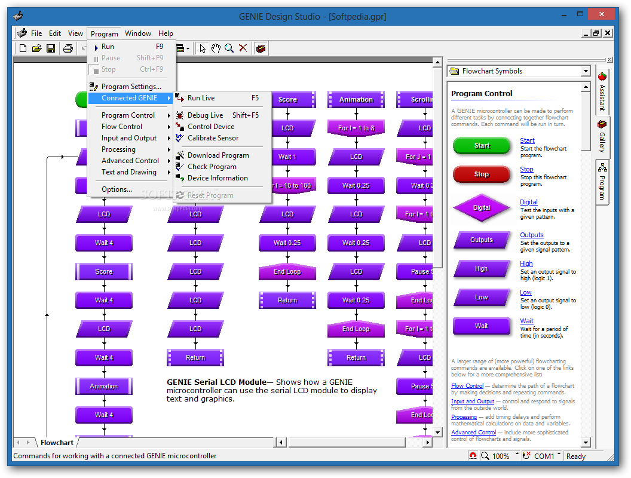
Task: Click the Run Live menu icon
Action: (x=179, y=98)
